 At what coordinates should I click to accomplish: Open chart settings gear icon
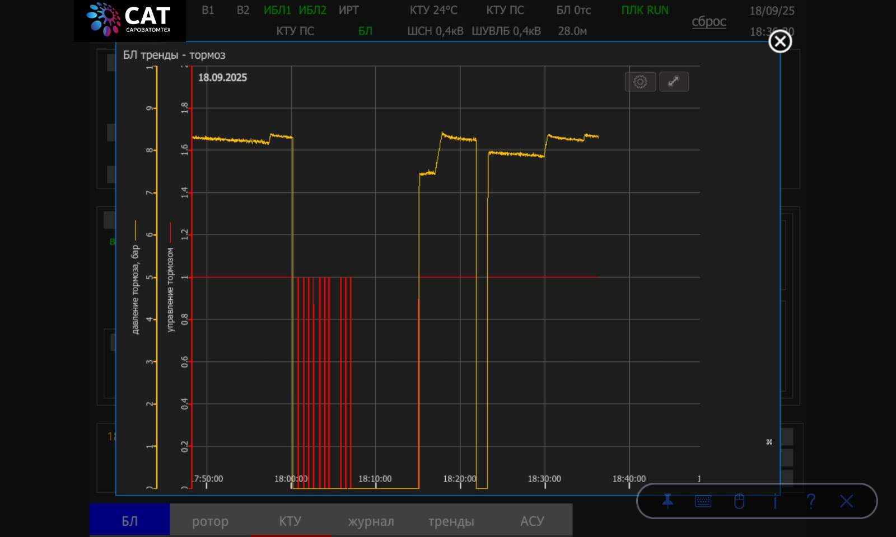pos(640,82)
